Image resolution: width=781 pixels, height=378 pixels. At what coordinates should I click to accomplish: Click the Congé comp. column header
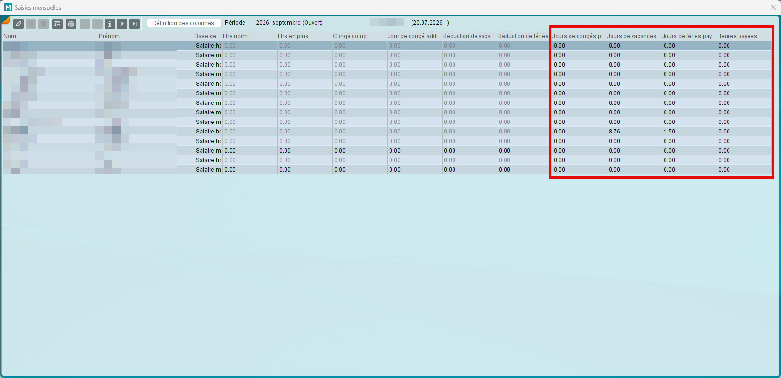click(350, 36)
